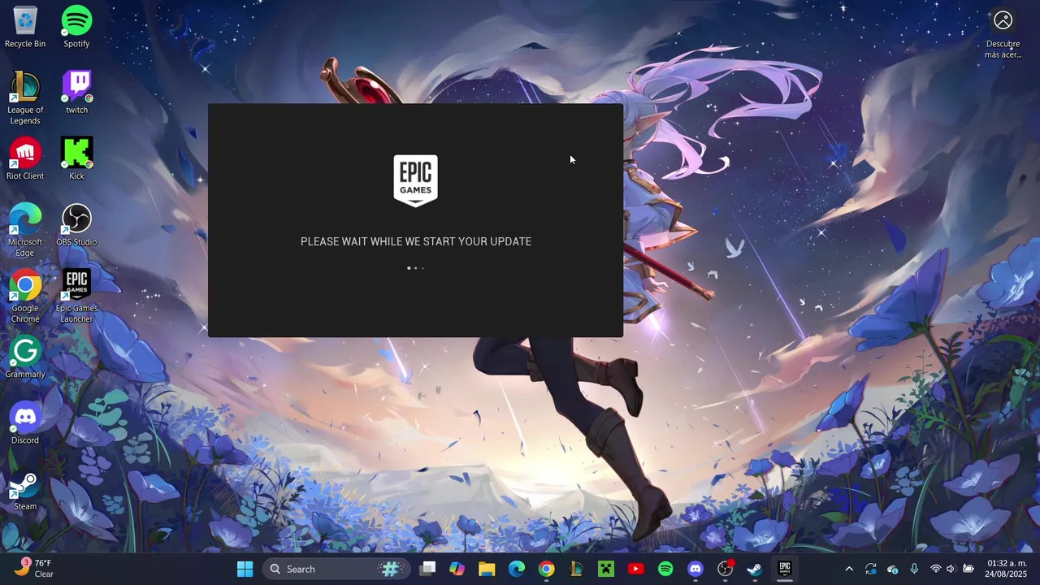Image resolution: width=1040 pixels, height=585 pixels.
Task: Select the Kick desktop shortcut
Action: pyautogui.click(x=76, y=159)
